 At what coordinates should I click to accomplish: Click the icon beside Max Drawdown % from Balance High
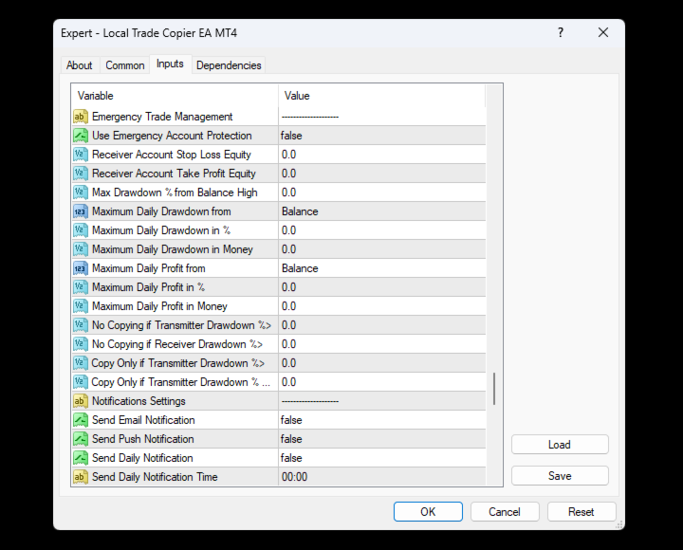[x=80, y=192]
